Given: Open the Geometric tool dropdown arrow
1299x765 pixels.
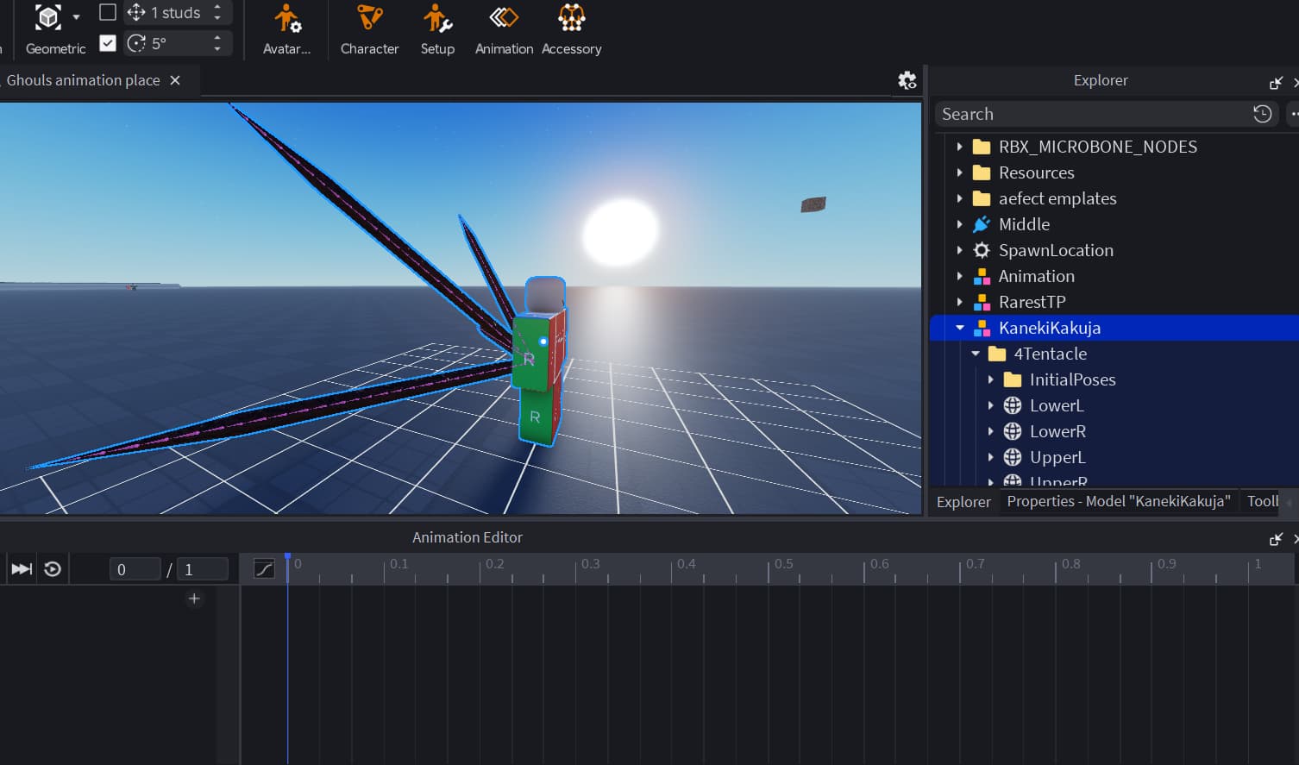Looking at the screenshot, I should coord(76,18).
